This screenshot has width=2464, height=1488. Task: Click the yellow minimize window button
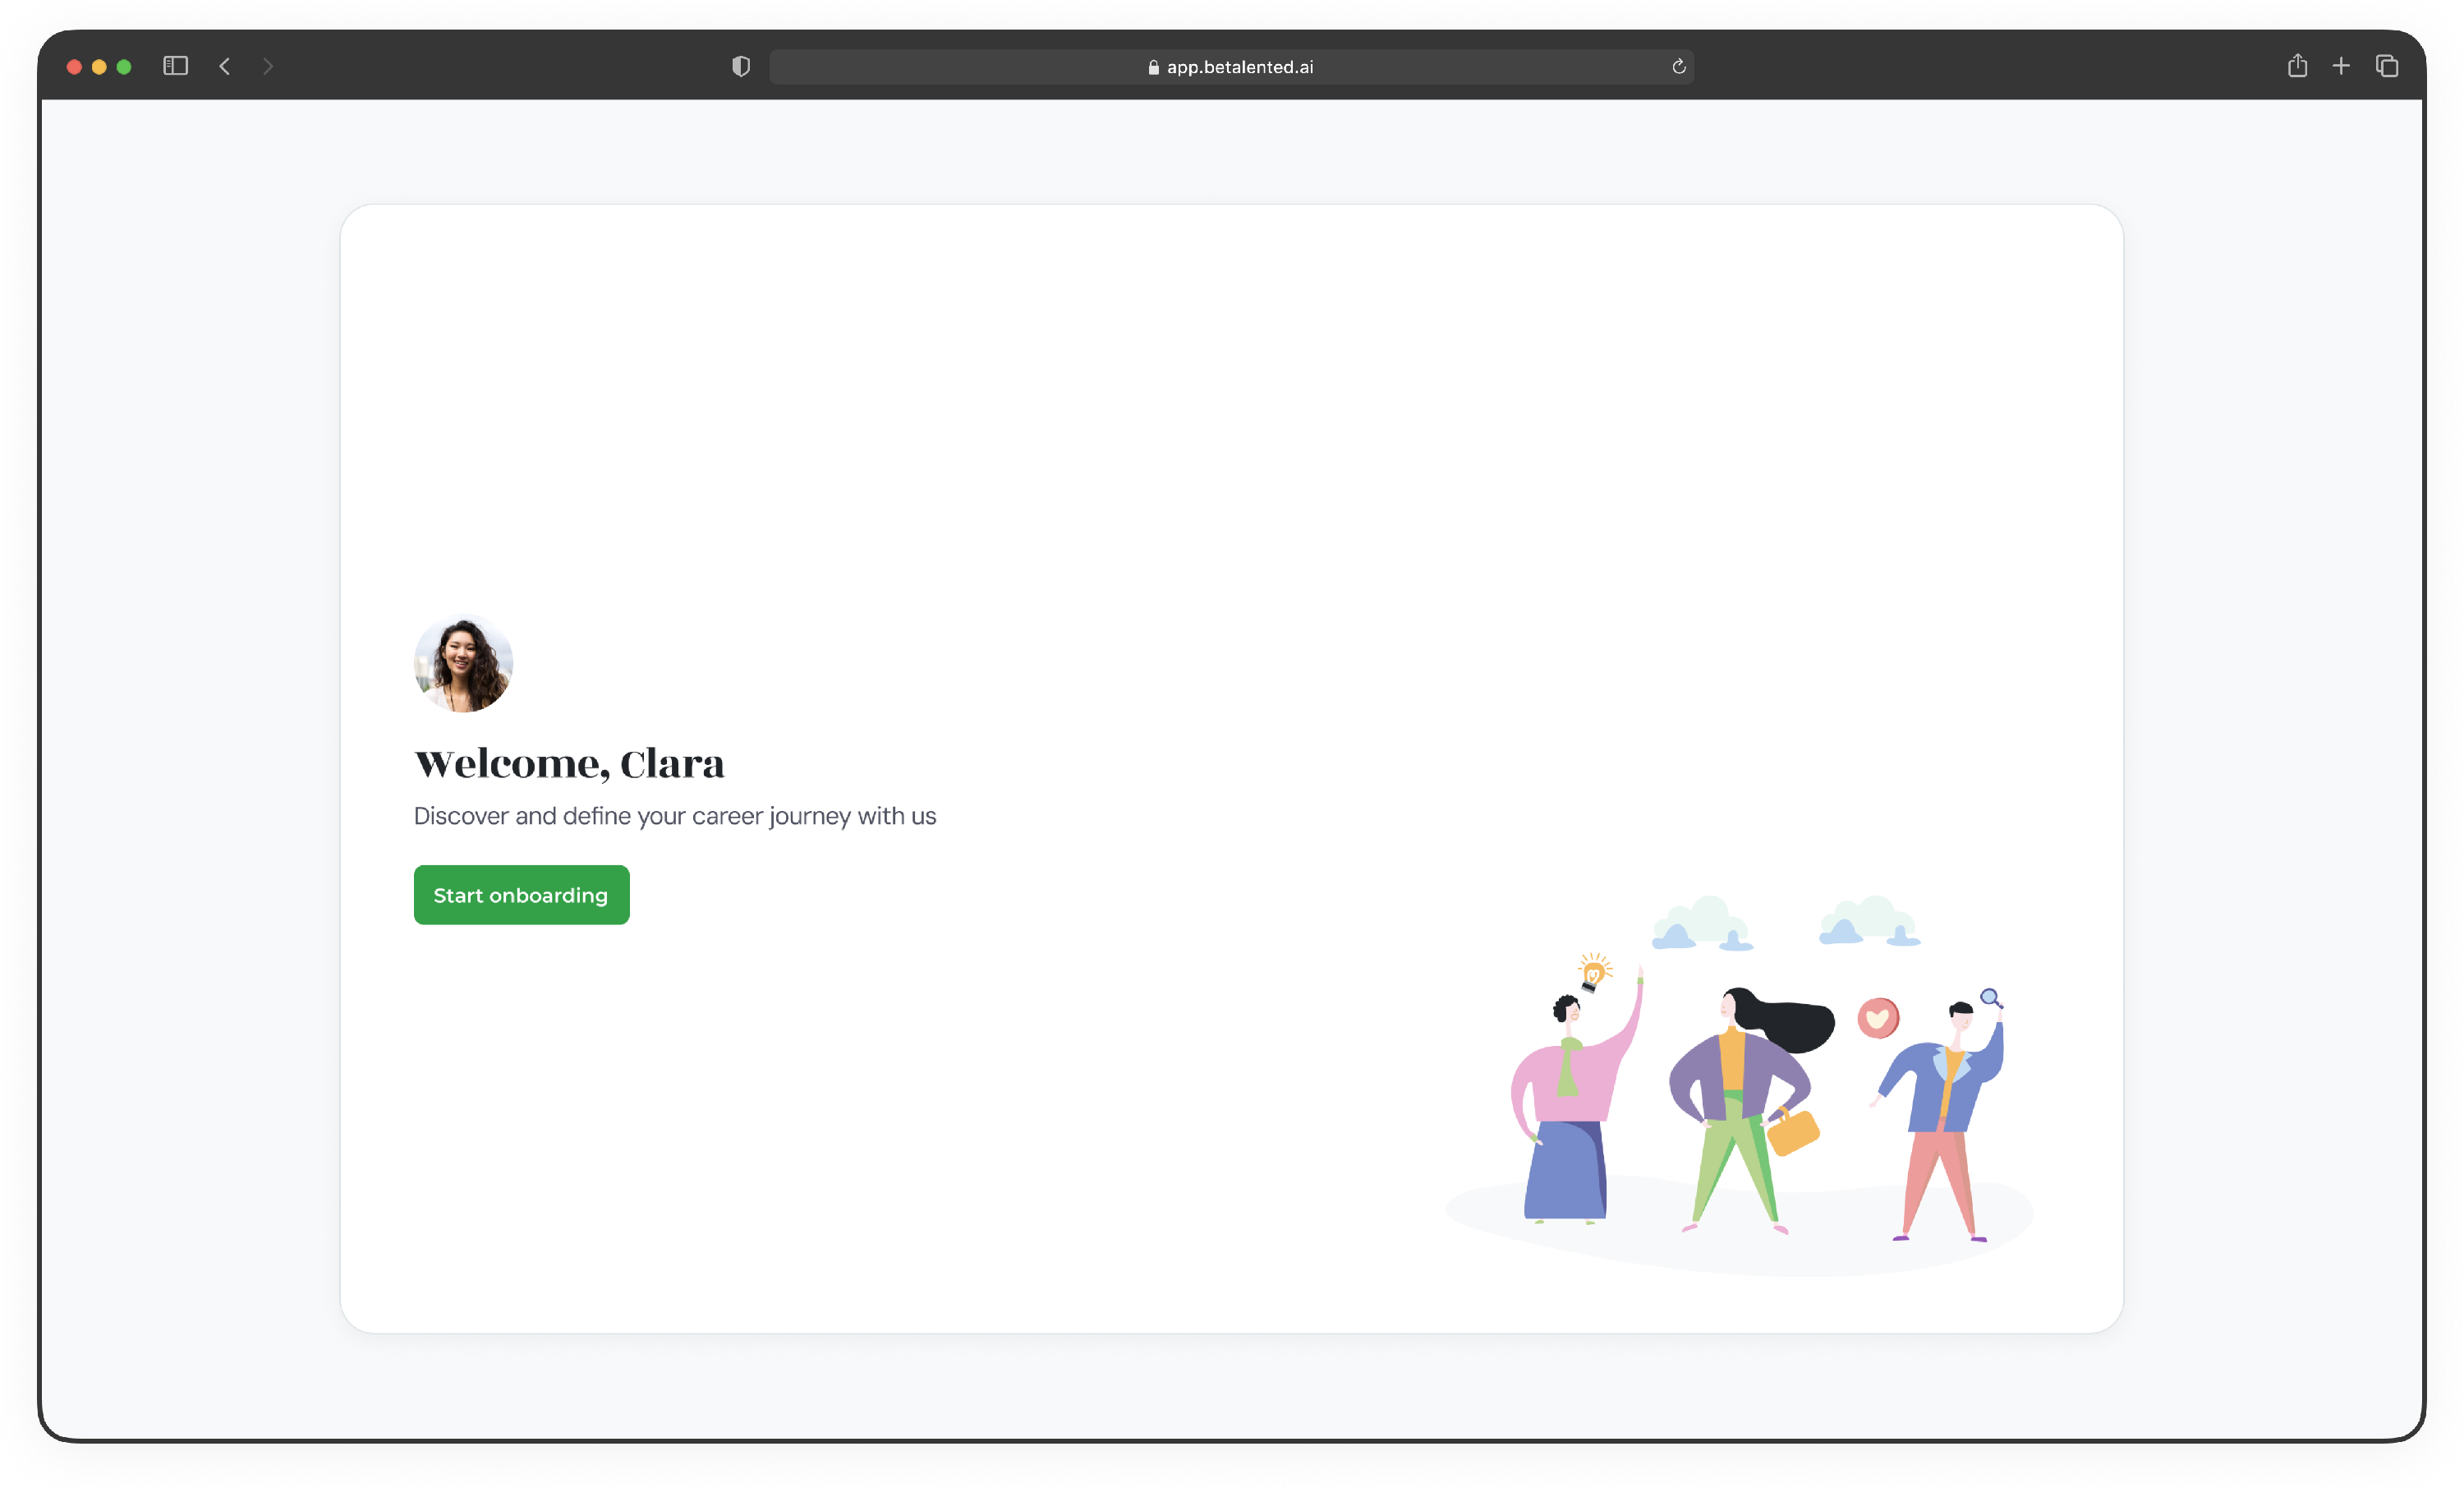99,67
